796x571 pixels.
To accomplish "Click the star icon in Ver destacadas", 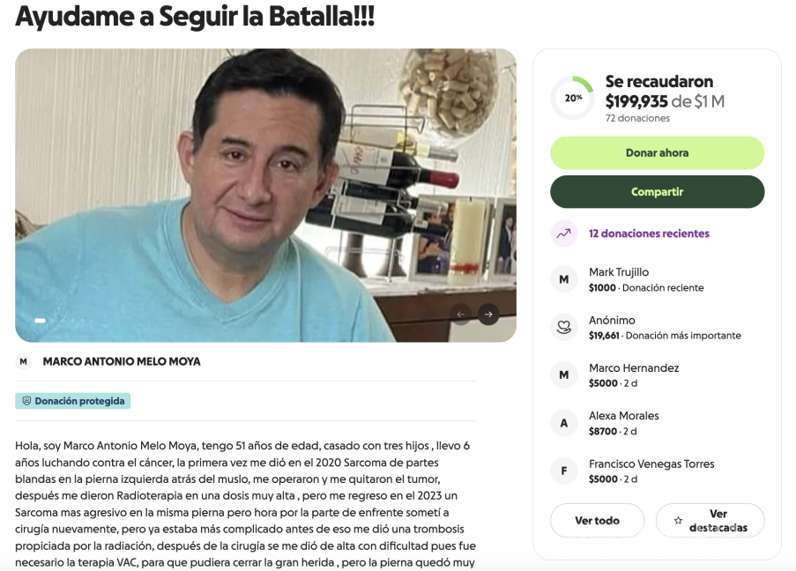I will pos(678,520).
